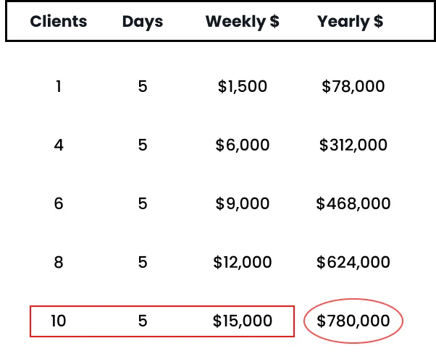Click the 5 in the $12,000 row

[x=143, y=263]
